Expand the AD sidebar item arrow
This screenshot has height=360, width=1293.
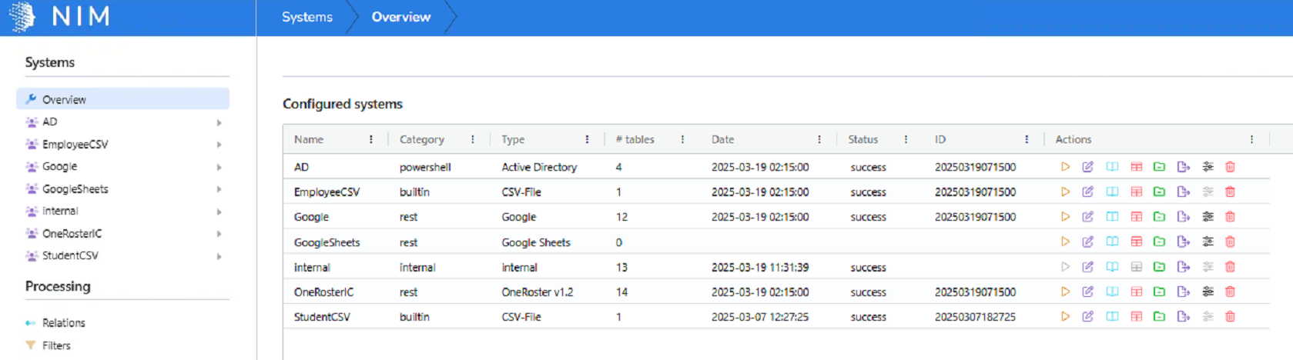point(219,122)
